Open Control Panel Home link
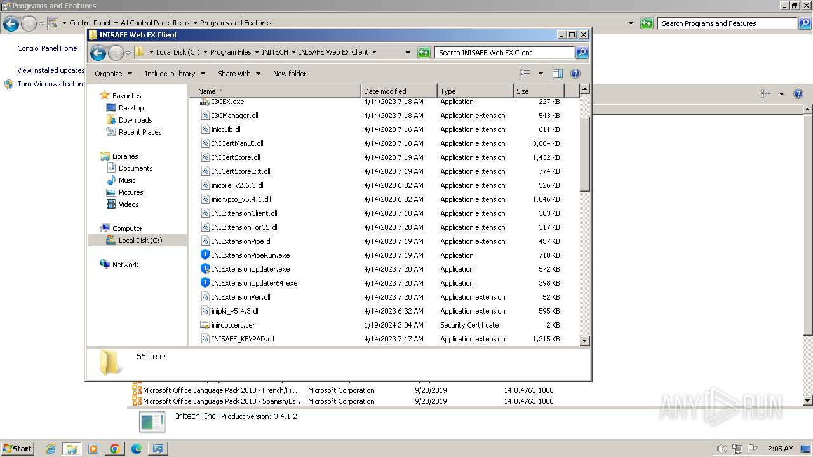813x457 pixels. coord(47,48)
